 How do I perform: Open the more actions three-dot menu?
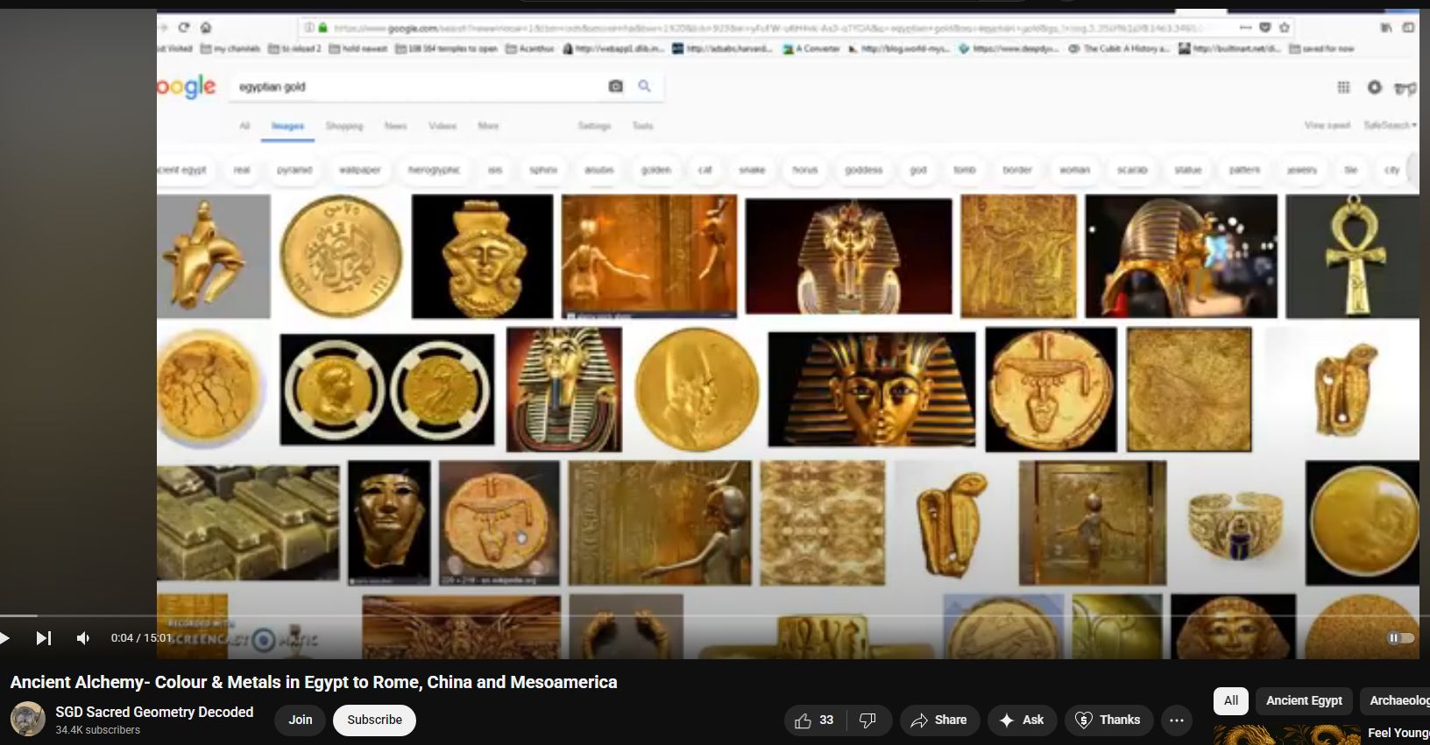(1176, 720)
